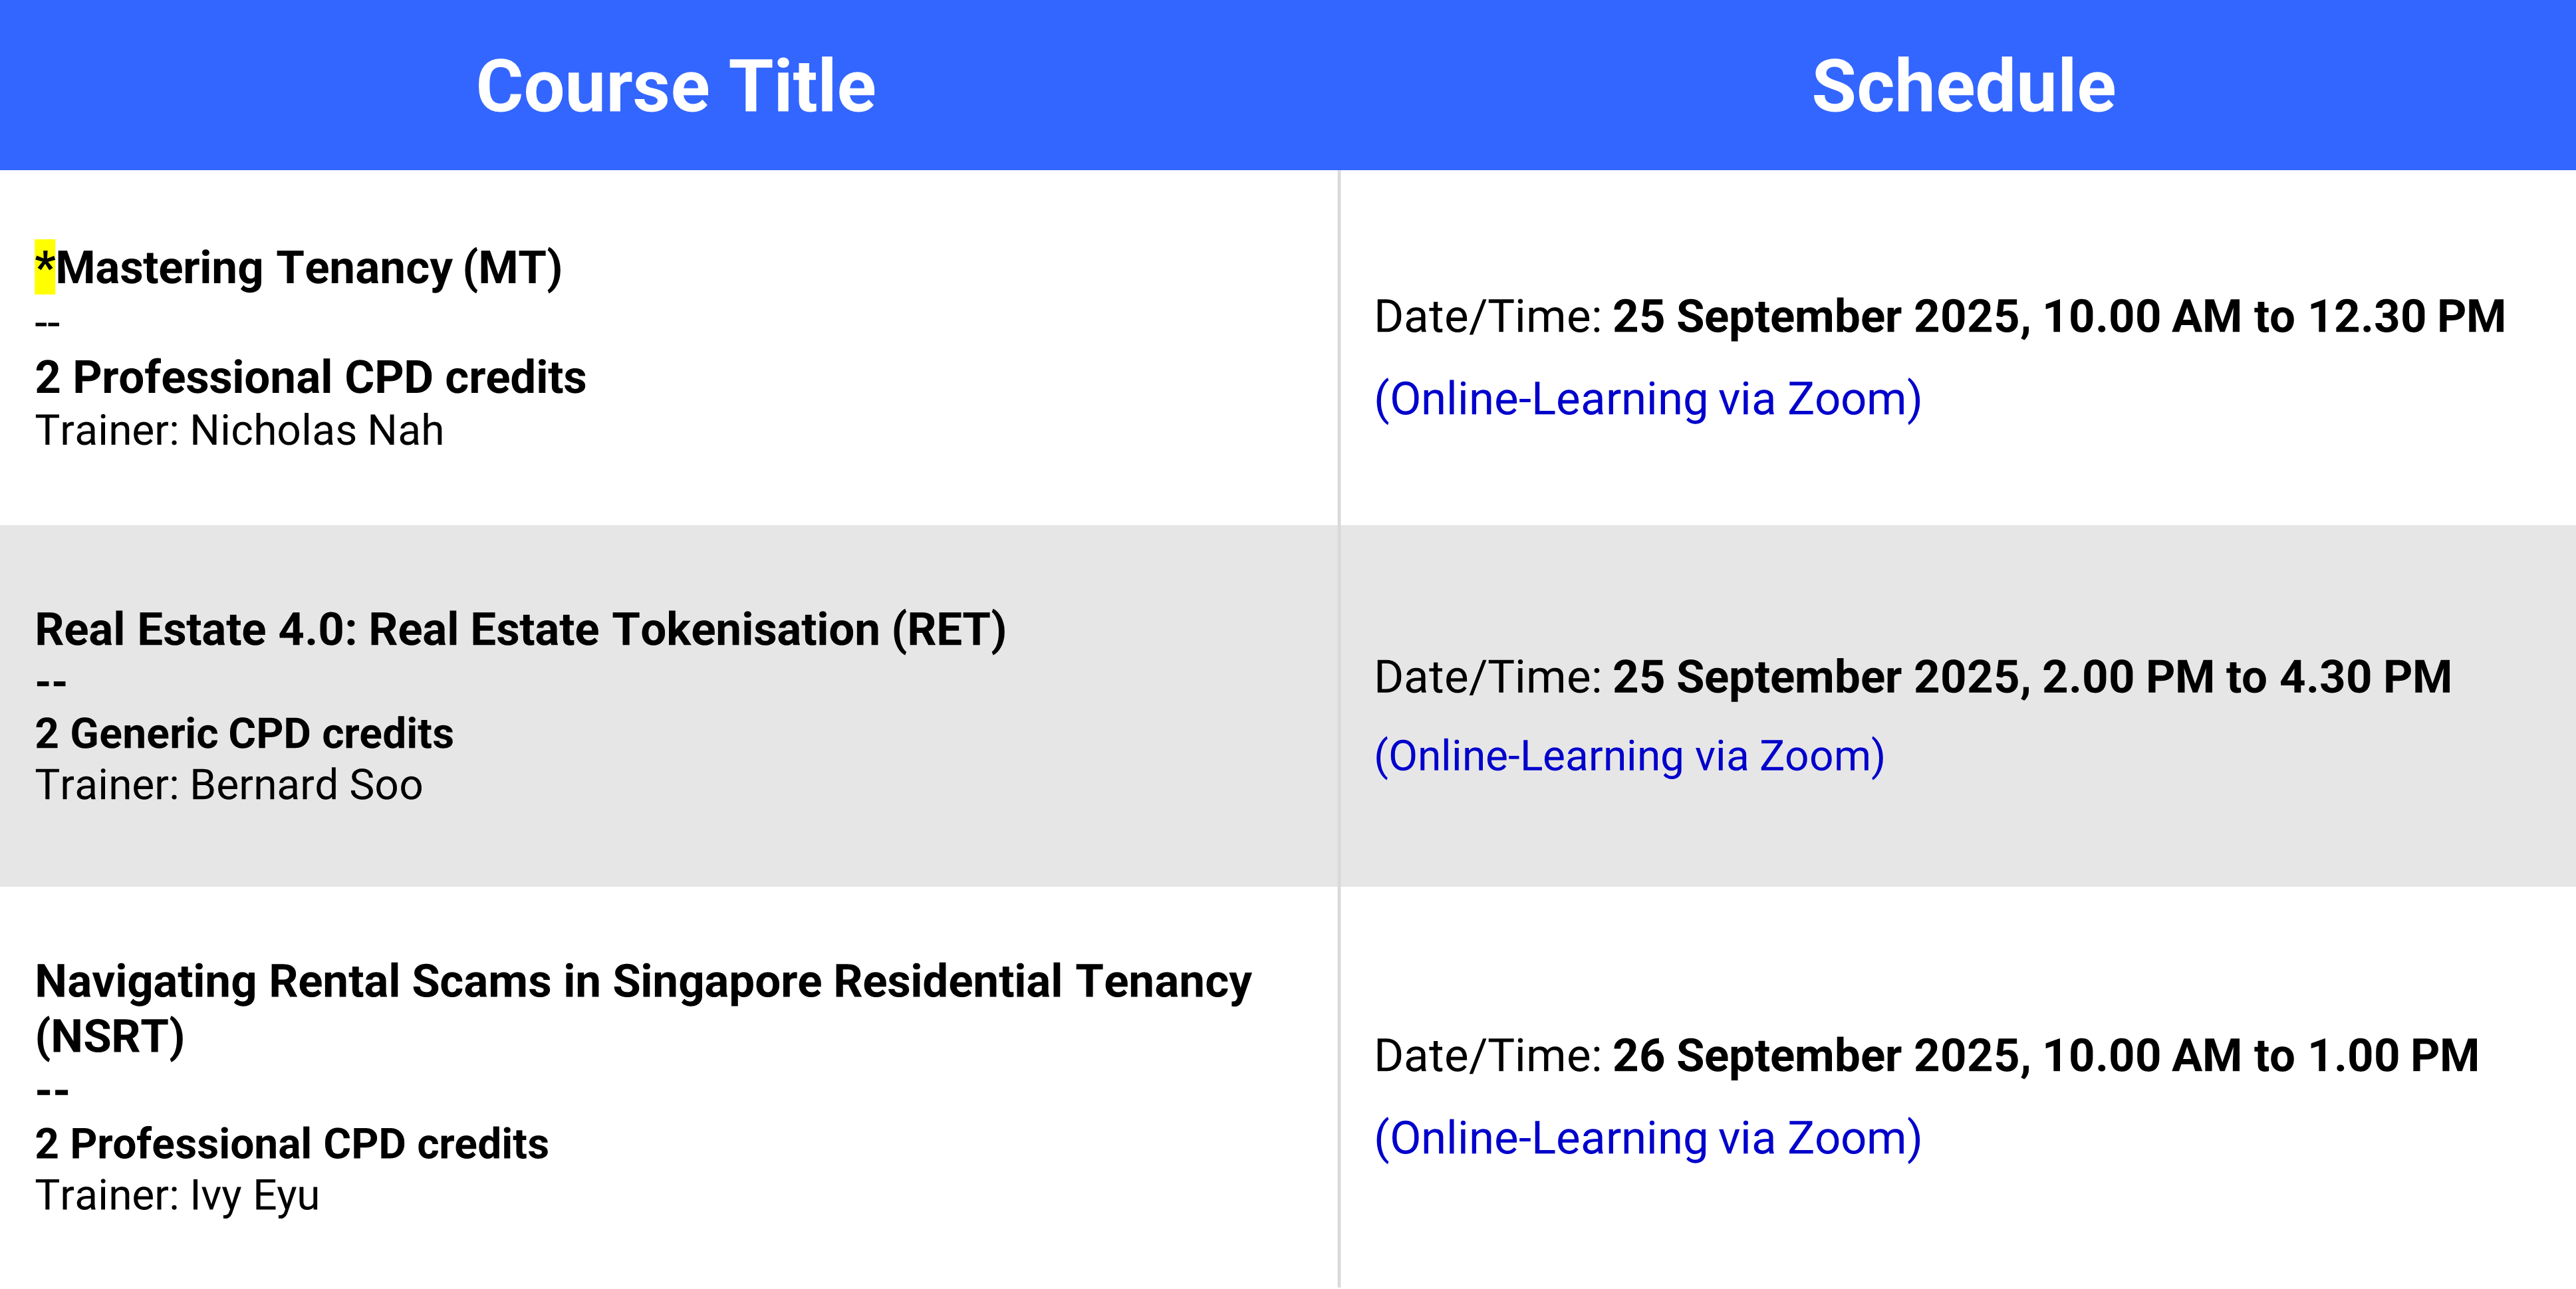This screenshot has width=2576, height=1289.
Task: Select 25 September 2025, 2.00 PM to 4.30 PM
Action: [x=2032, y=677]
